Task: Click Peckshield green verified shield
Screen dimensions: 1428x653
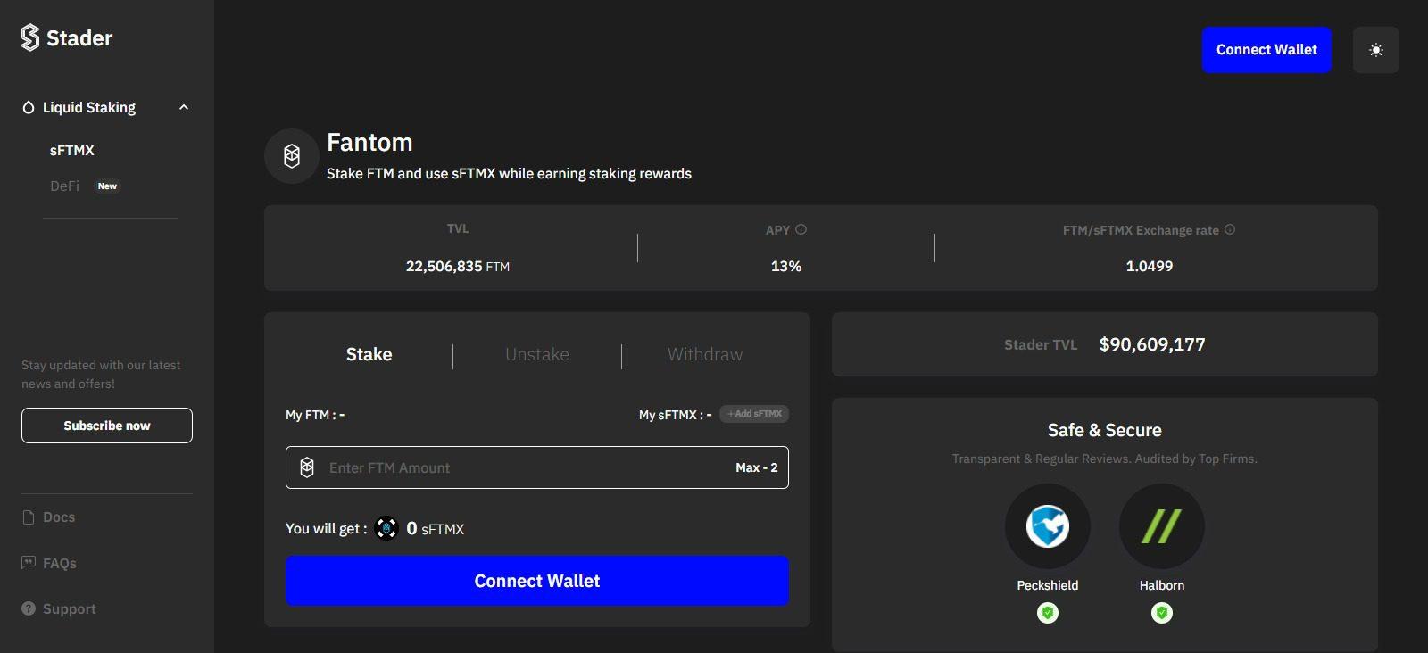Action: pos(1048,613)
